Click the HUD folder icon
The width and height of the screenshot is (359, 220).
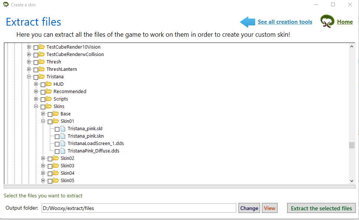(x=49, y=84)
